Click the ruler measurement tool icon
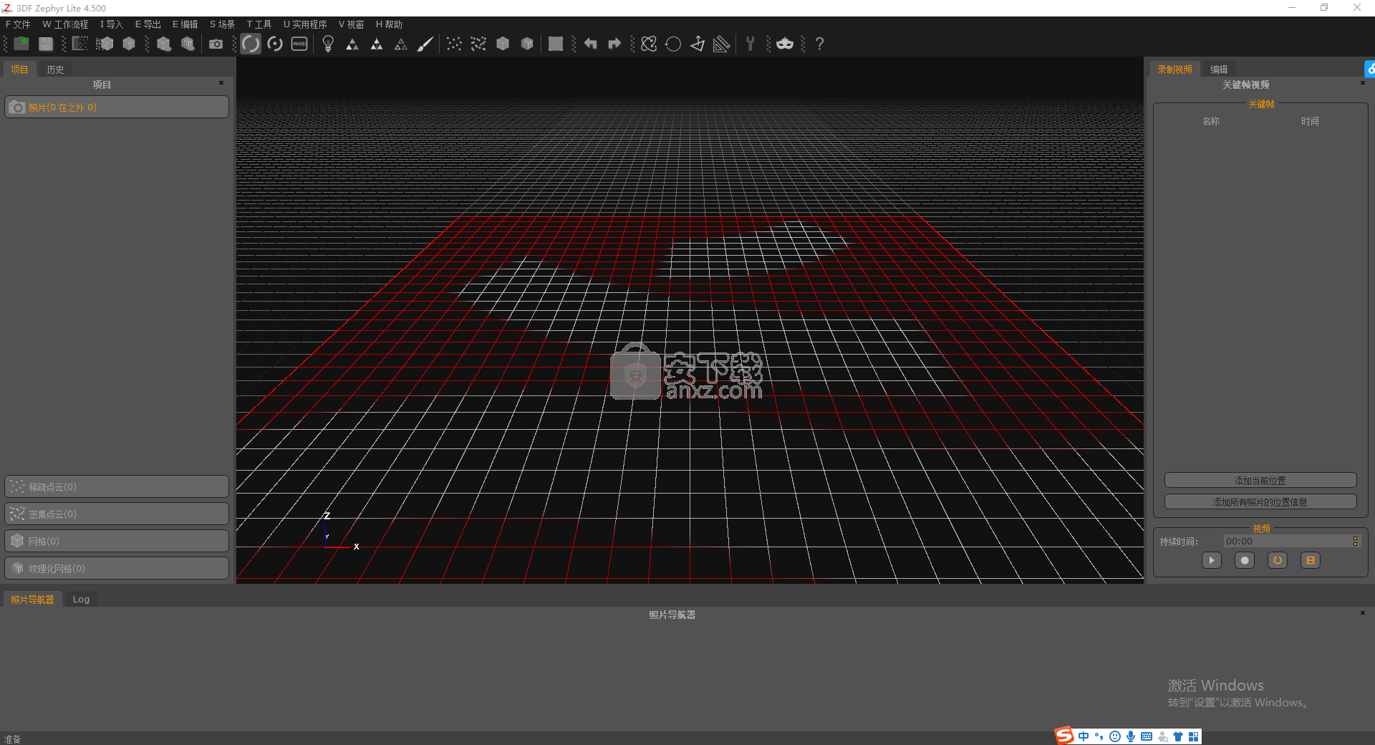Screen dimensions: 1375x745 click(722, 44)
